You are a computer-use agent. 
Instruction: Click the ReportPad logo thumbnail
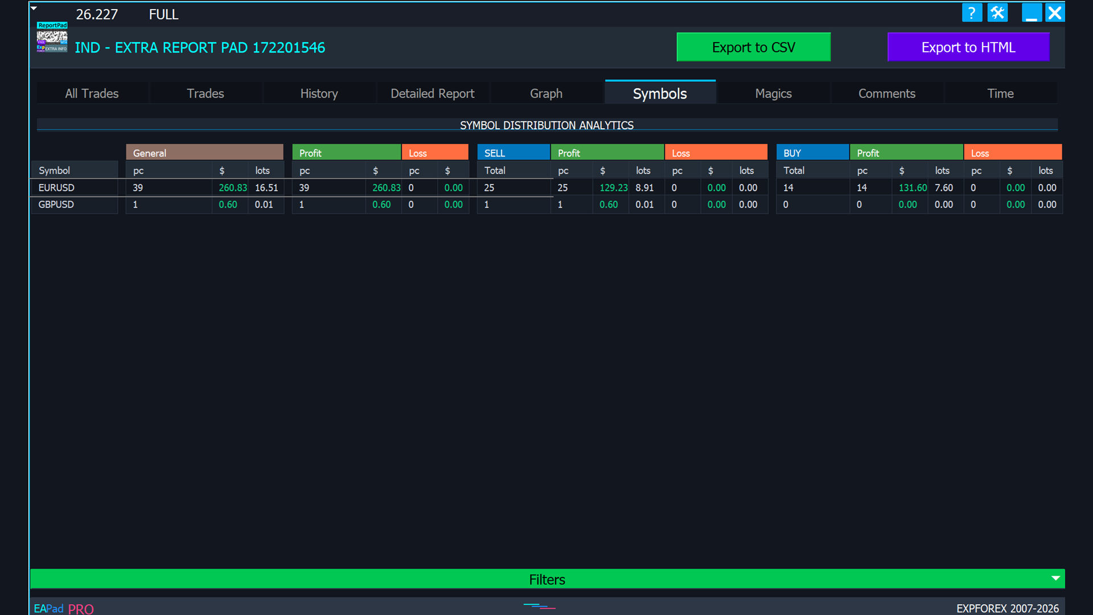[x=52, y=38]
